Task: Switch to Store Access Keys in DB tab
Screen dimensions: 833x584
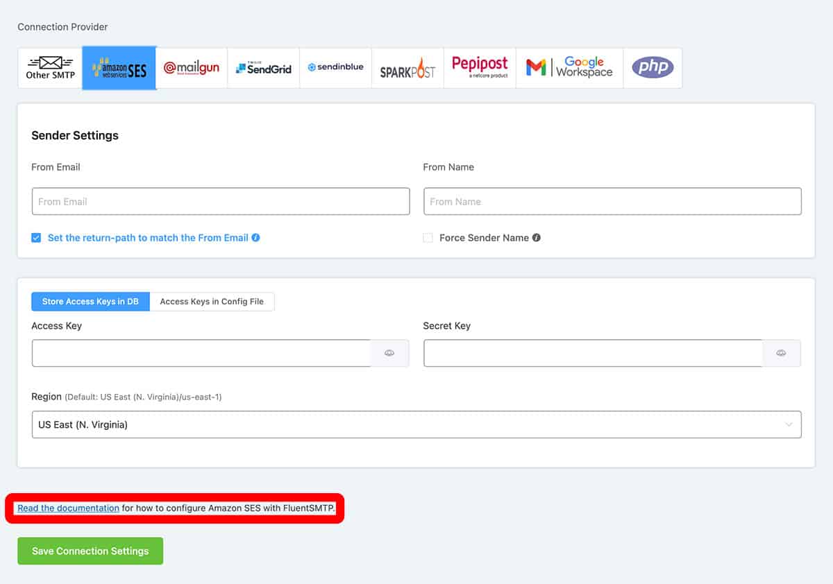Action: [90, 302]
